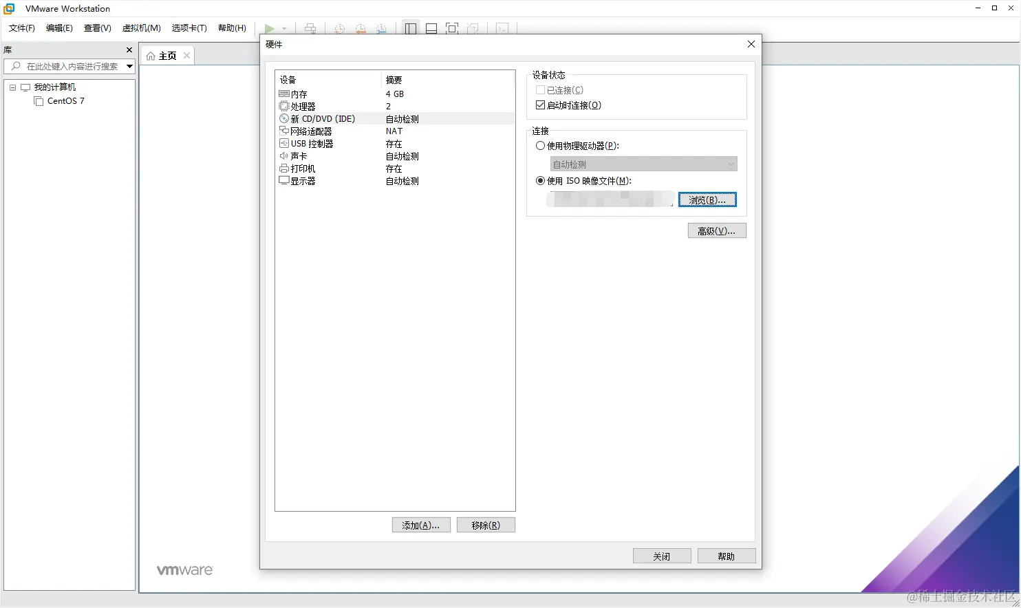This screenshot has height=608, width=1021.
Task: Select the 新 CD/DVD (IDE) disc icon
Action: point(284,118)
